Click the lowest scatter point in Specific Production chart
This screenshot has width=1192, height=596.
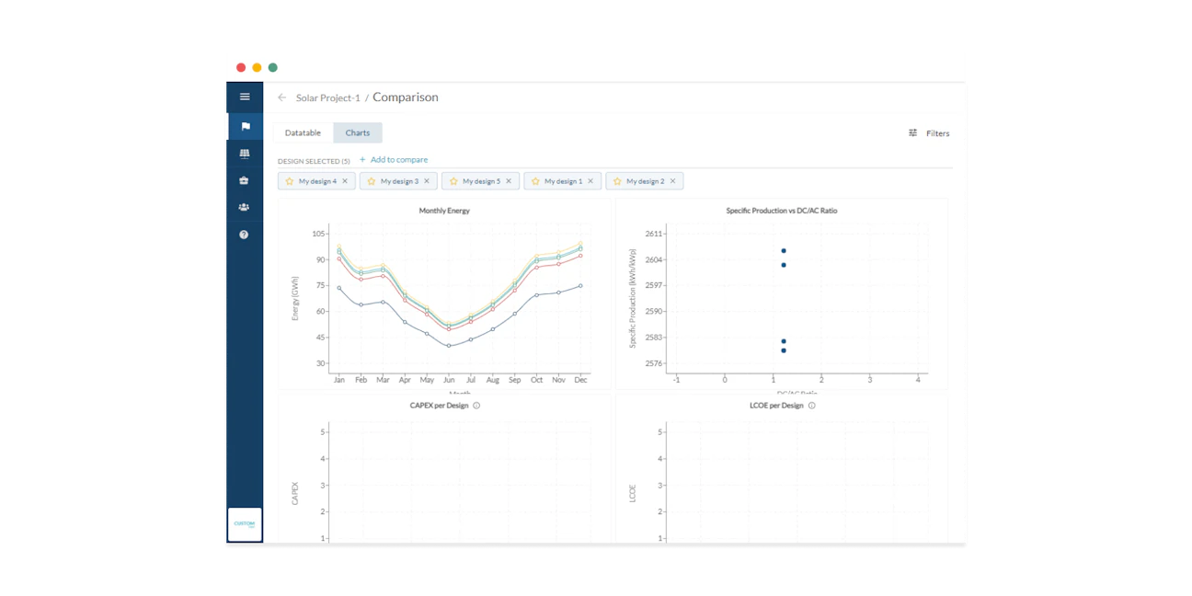click(x=784, y=350)
